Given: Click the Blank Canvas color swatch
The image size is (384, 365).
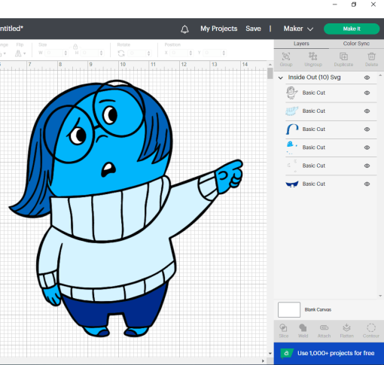Looking at the screenshot, I should click(x=289, y=309).
